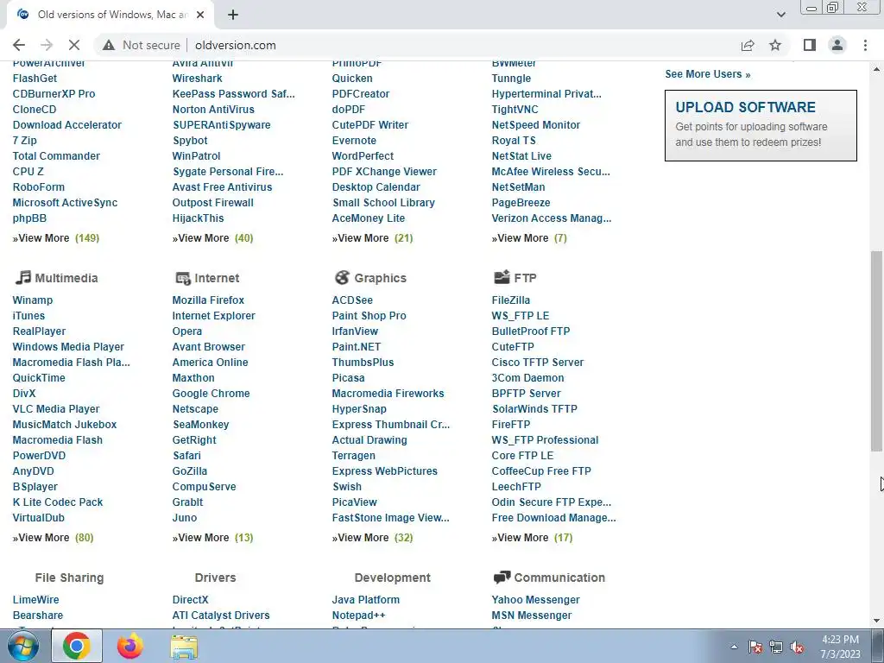Click the Chrome taskbar icon

[77, 646]
